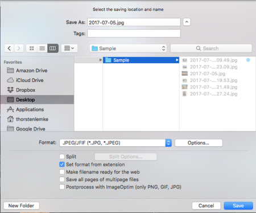Enable Postprocess with ImageOptim checkbox
The width and height of the screenshot is (256, 213).
click(62, 187)
